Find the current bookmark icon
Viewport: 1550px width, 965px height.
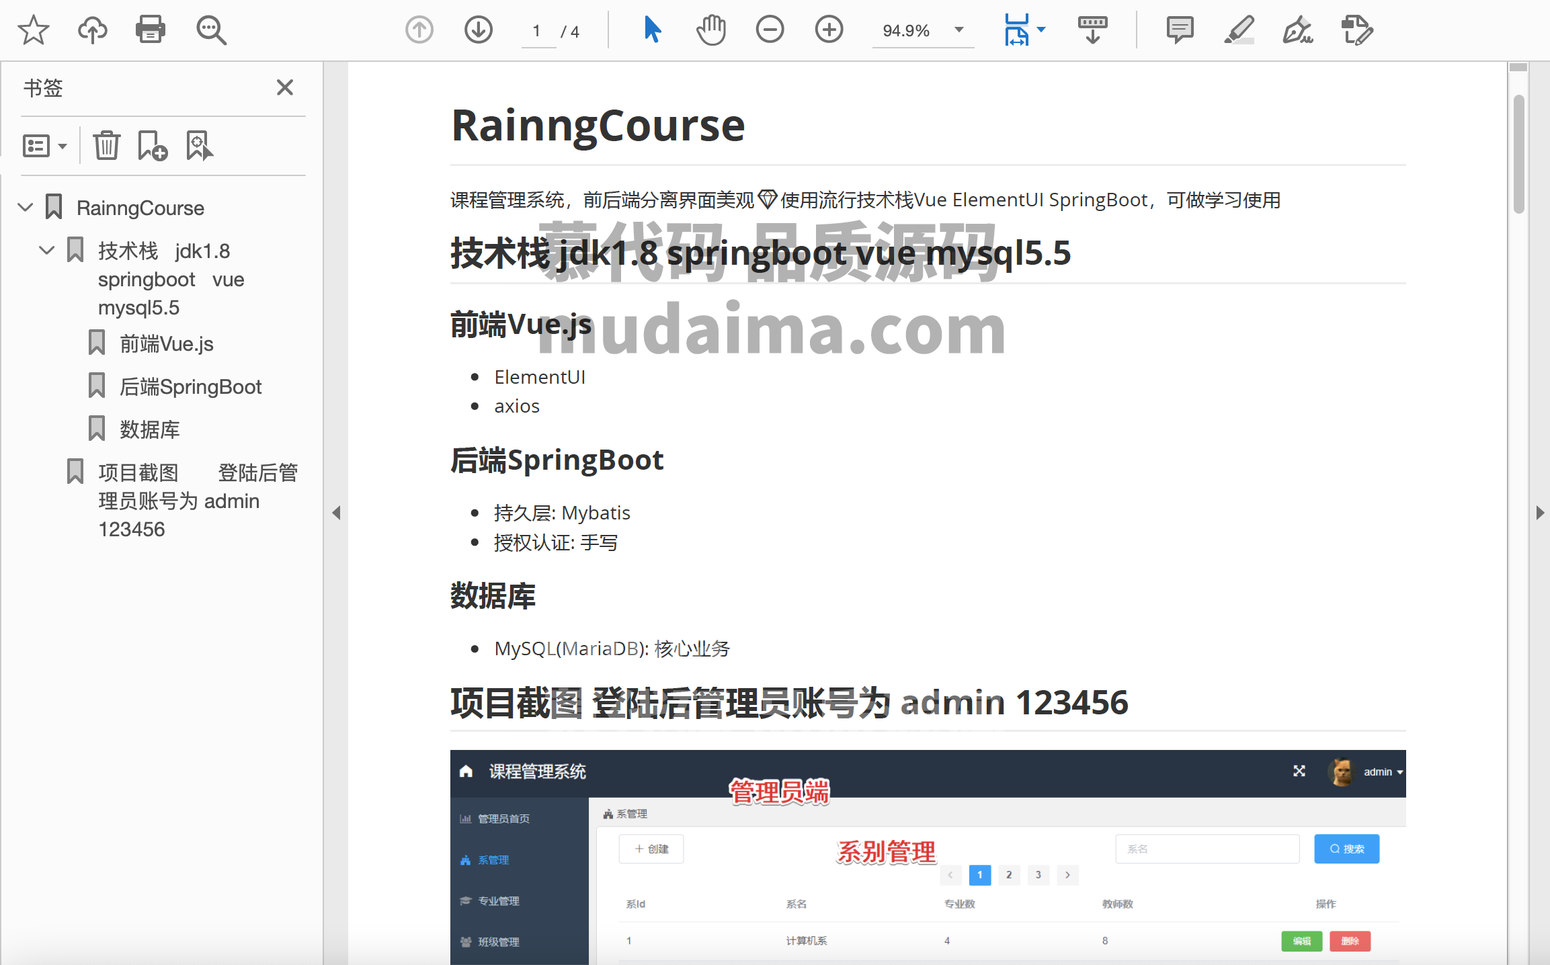click(200, 145)
